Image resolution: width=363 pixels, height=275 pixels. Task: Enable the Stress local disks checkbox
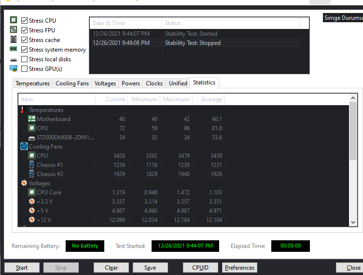click(x=24, y=59)
